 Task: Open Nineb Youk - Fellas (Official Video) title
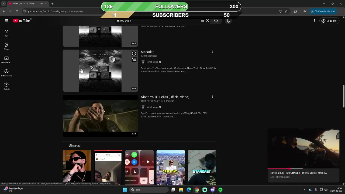[165, 97]
